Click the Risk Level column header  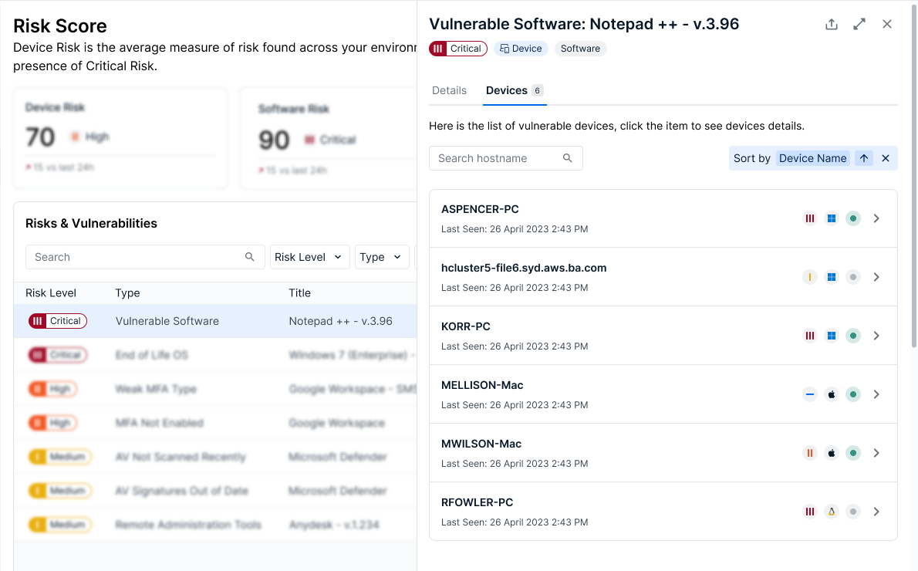51,292
